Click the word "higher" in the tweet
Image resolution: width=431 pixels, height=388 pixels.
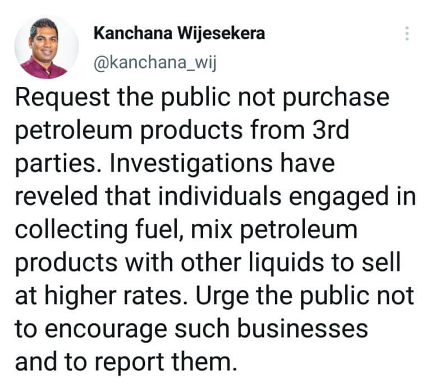(81, 295)
